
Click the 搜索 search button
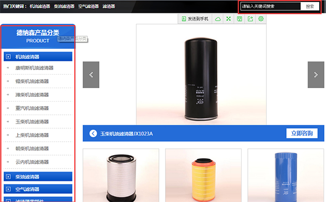[x=310, y=6]
